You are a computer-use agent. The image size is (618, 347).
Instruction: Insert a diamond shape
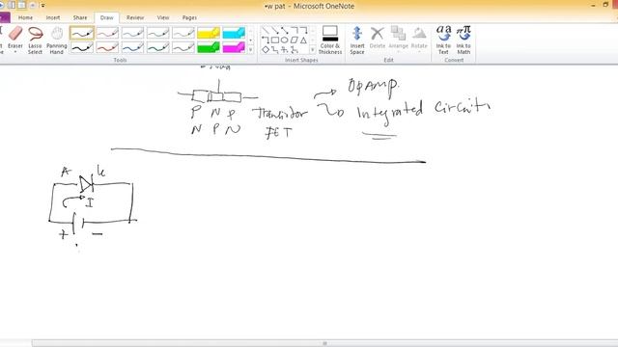(x=266, y=49)
